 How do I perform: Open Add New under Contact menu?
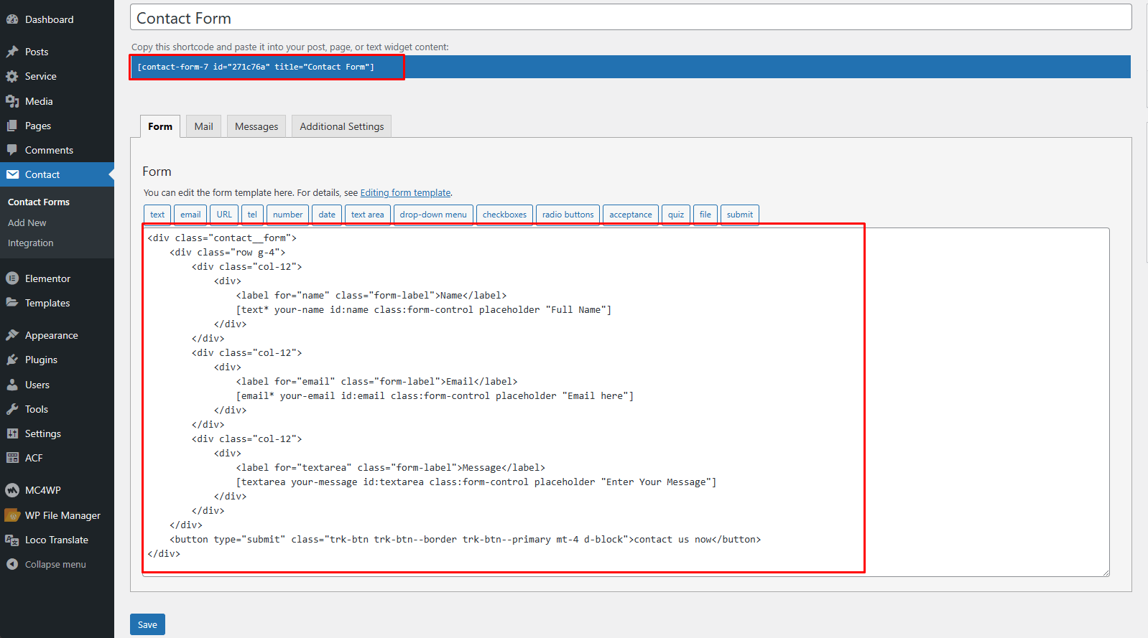(27, 222)
